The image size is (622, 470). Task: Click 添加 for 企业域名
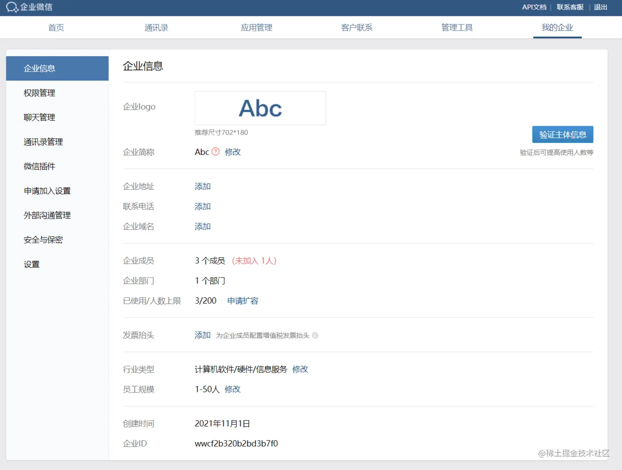pyautogui.click(x=203, y=227)
